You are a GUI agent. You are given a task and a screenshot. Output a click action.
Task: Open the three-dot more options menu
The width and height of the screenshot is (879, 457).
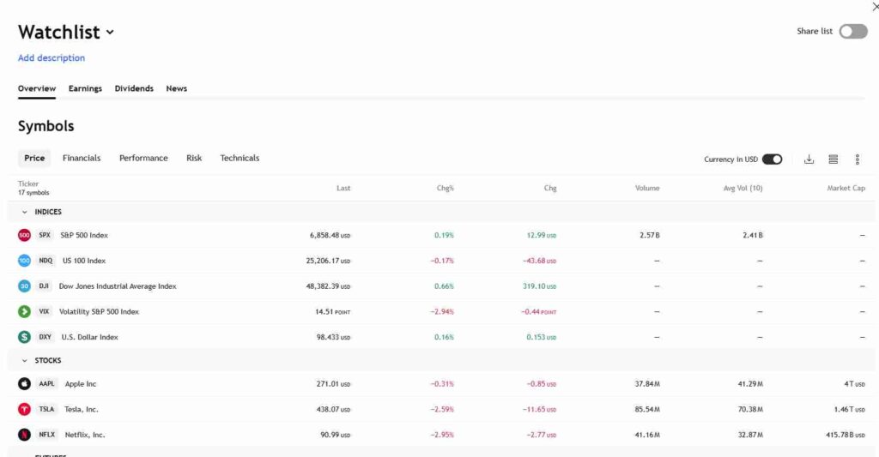pos(857,159)
